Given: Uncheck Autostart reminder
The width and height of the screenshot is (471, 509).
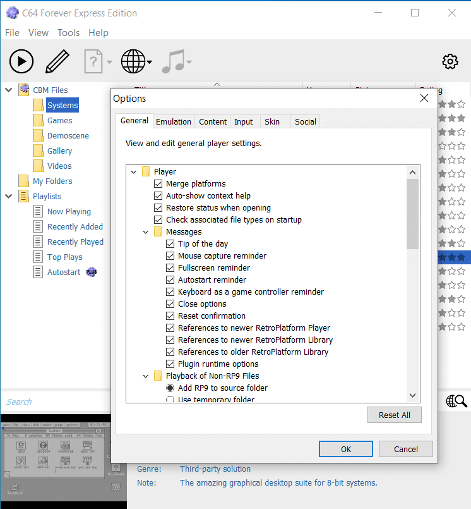Looking at the screenshot, I should (x=170, y=280).
